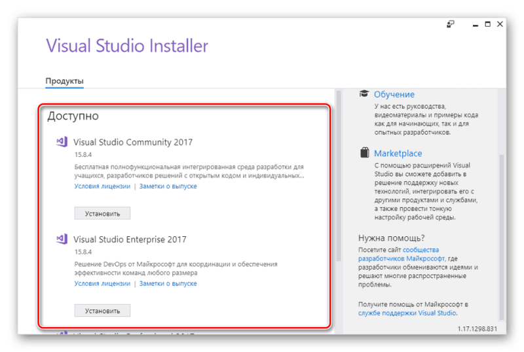Maximize the Visual Studio Installer window
524x352 pixels.
point(487,24)
